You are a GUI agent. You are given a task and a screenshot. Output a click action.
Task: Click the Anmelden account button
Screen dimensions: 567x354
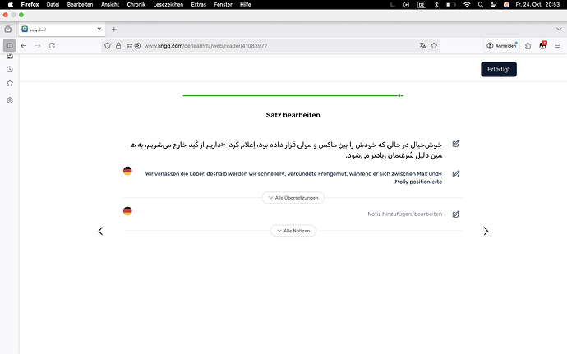click(x=501, y=46)
